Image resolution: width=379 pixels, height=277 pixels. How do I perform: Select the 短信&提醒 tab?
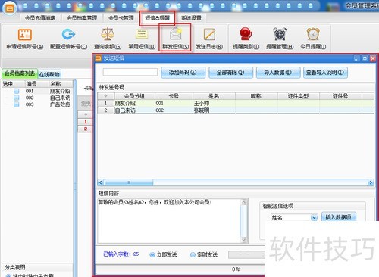(x=157, y=18)
